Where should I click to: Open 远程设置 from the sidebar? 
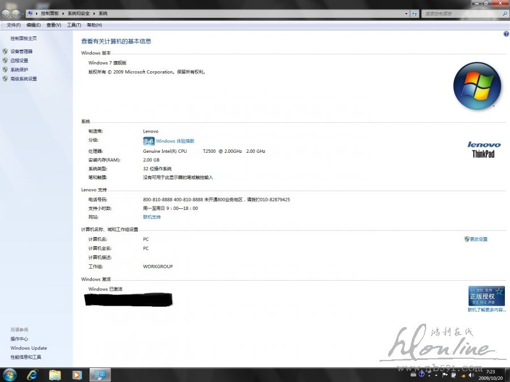click(19, 61)
